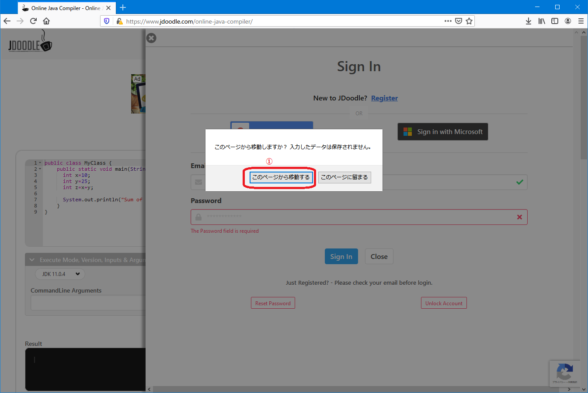Click the "Sign In" heading

click(x=359, y=66)
